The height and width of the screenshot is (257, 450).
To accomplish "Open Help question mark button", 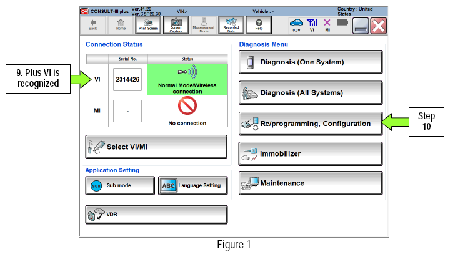I will (x=259, y=25).
